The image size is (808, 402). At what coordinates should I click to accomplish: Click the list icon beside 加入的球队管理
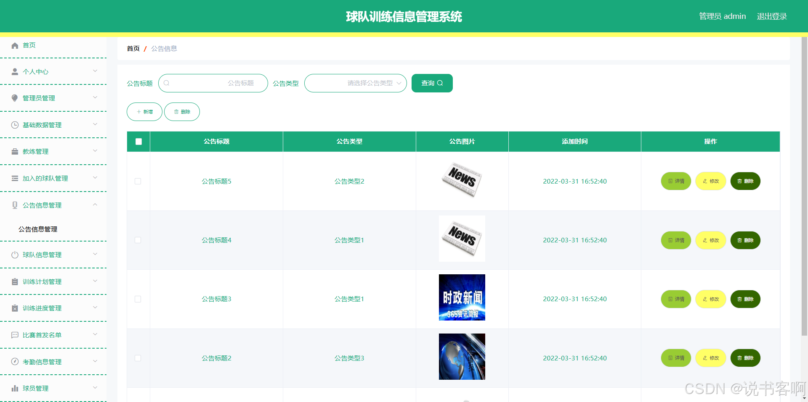click(x=15, y=178)
